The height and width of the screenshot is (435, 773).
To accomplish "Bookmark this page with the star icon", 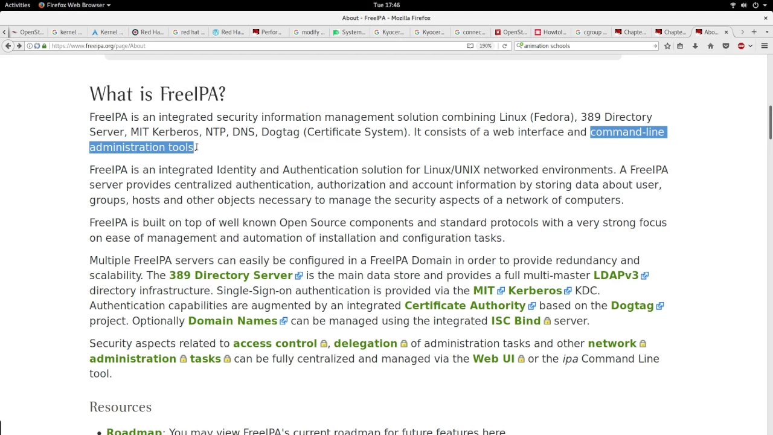I will tap(667, 46).
